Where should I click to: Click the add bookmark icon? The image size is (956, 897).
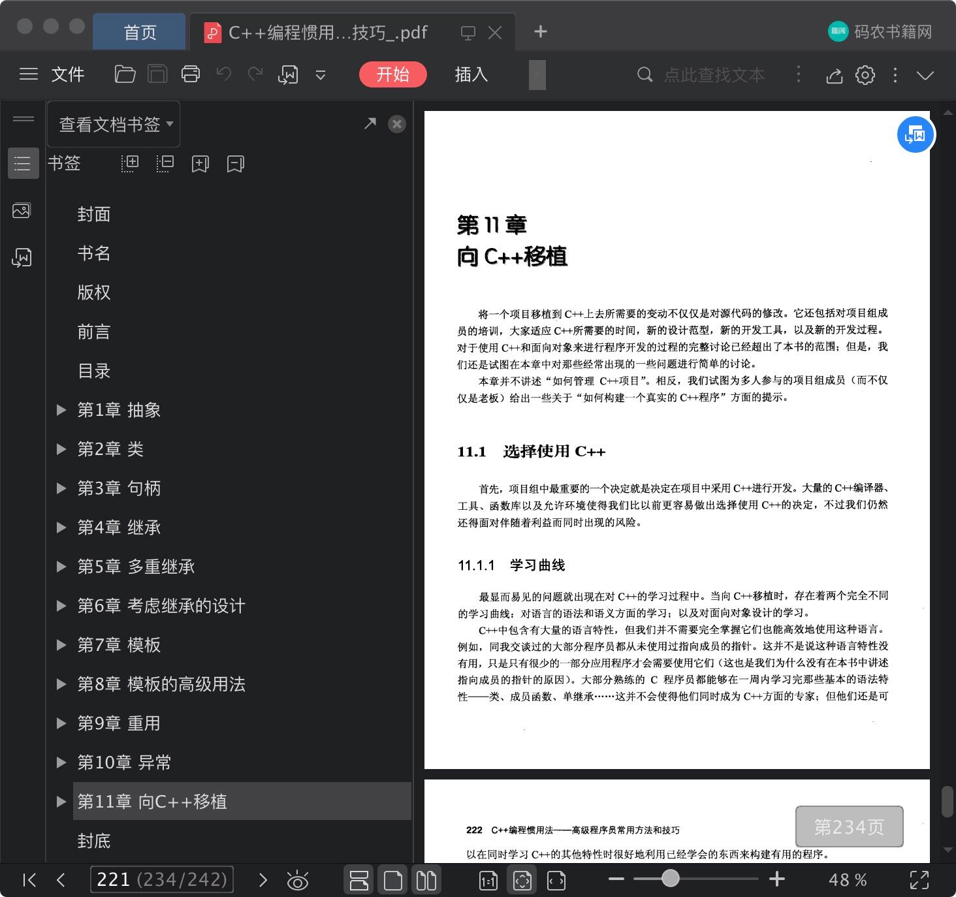[x=200, y=164]
